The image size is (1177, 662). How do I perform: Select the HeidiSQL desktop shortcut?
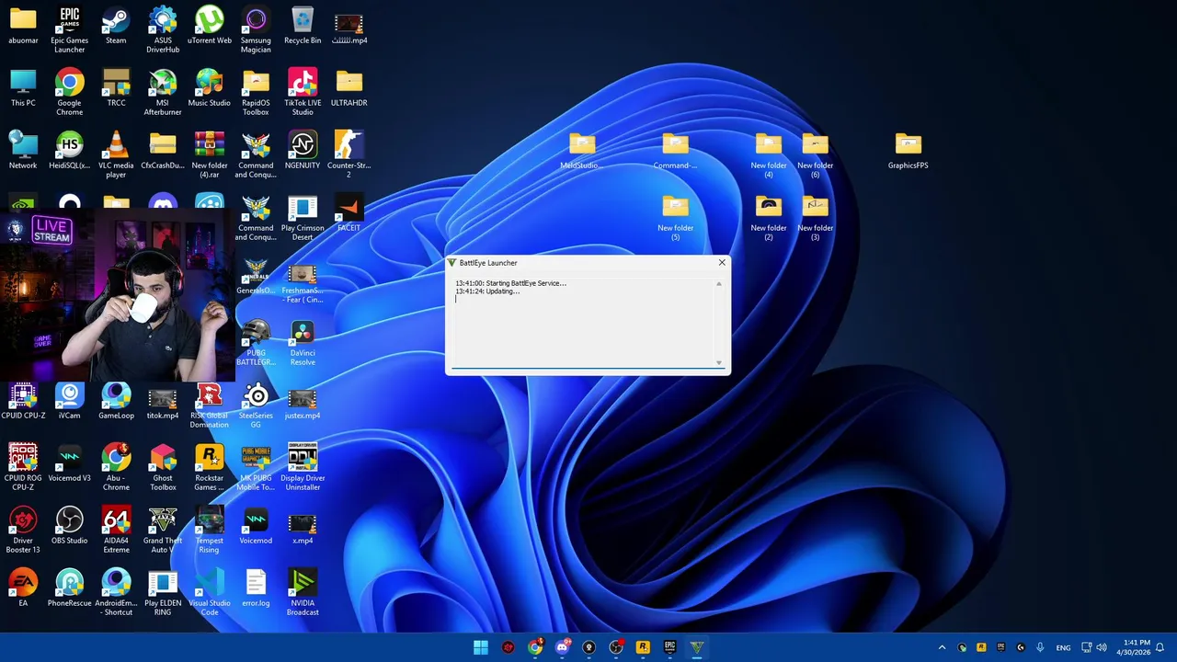69,150
